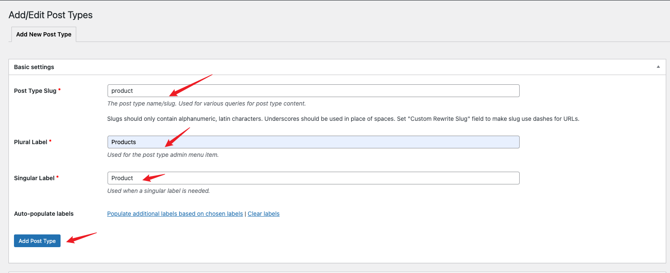670x273 pixels.
Task: Open Populate additional labels based on chosen labels
Action: 175,214
